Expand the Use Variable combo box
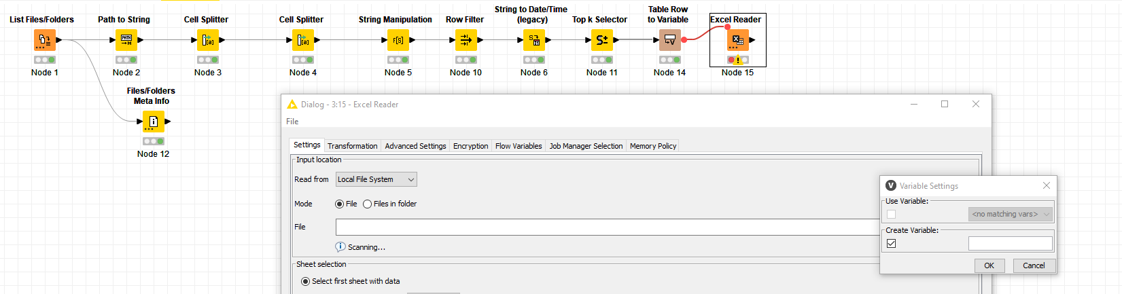This screenshot has height=294, width=1122. pyautogui.click(x=1011, y=214)
